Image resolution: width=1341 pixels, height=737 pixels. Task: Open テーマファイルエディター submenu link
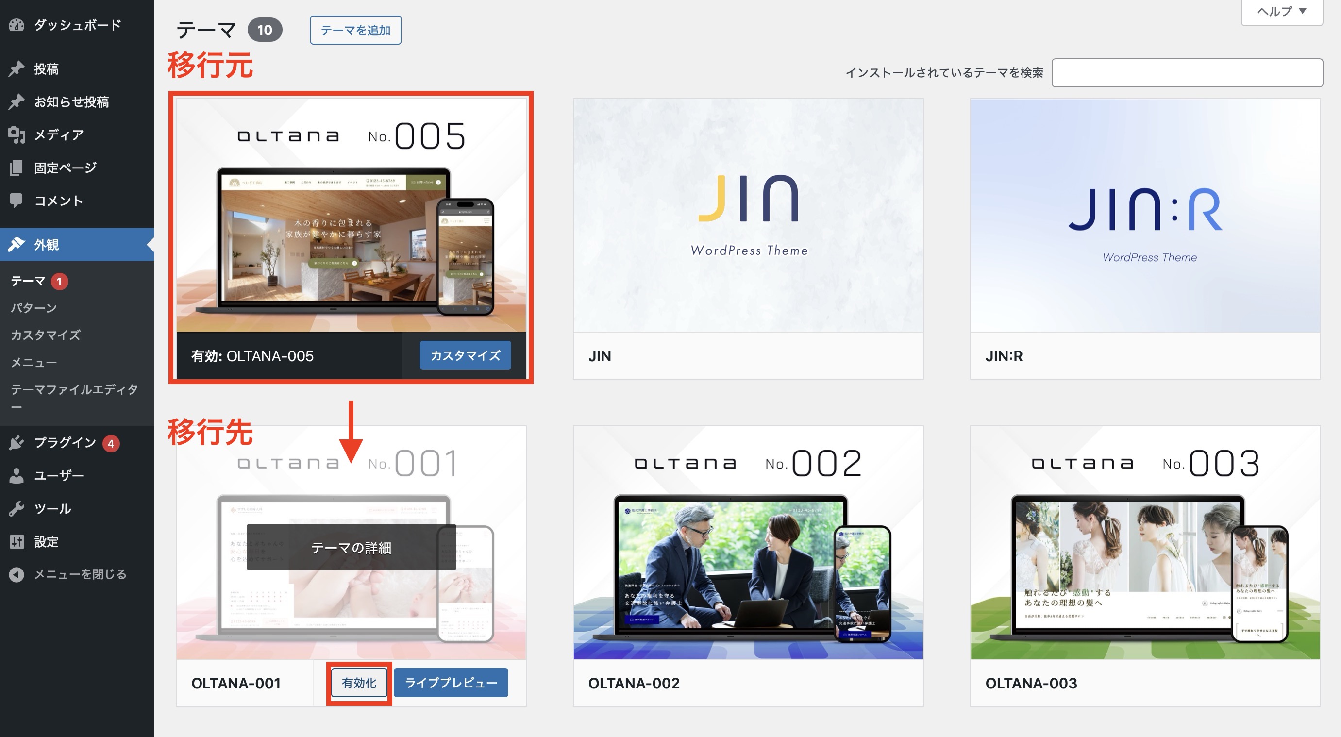coord(74,397)
